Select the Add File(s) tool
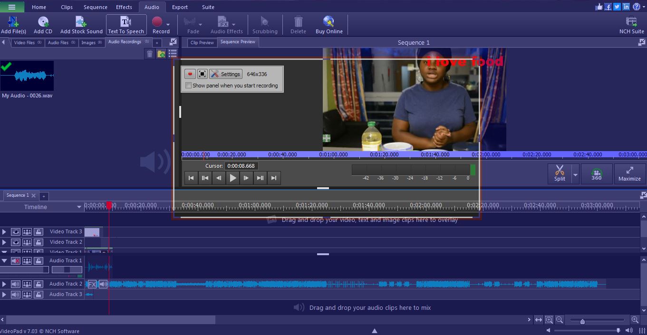The height and width of the screenshot is (335, 647). 13,24
